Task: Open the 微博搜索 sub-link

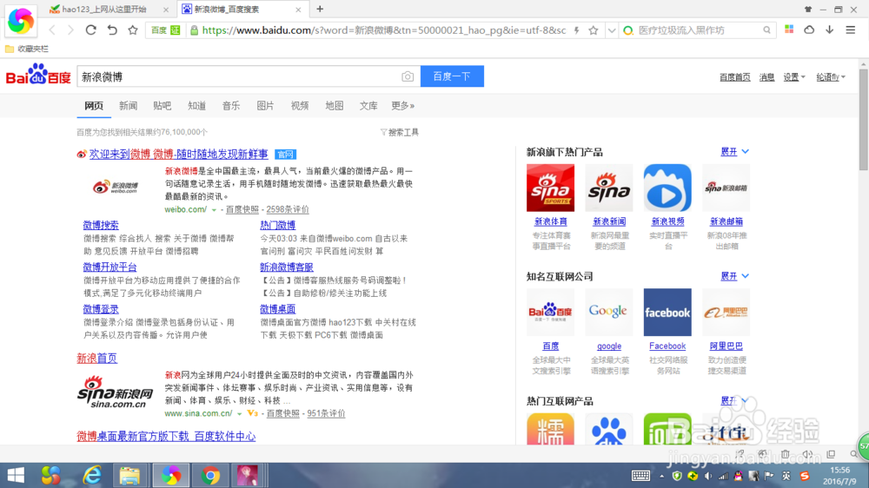Action: tap(101, 225)
